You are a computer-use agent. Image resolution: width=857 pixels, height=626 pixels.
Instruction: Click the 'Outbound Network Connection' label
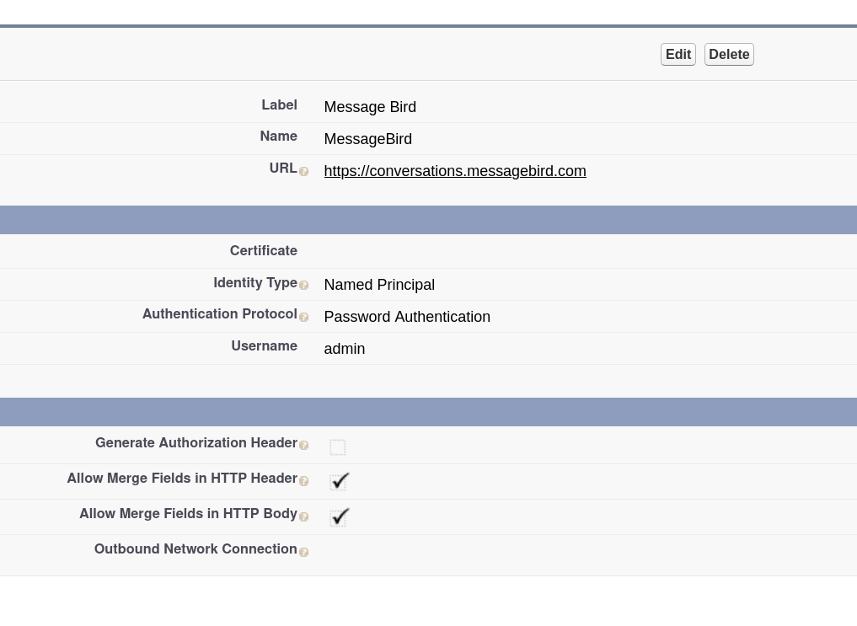pyautogui.click(x=196, y=549)
